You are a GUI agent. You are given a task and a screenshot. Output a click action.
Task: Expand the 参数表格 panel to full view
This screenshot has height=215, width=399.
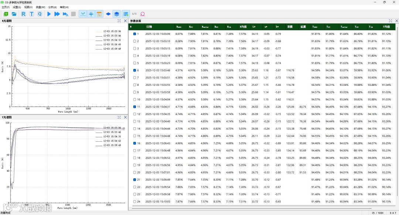tap(391, 21)
